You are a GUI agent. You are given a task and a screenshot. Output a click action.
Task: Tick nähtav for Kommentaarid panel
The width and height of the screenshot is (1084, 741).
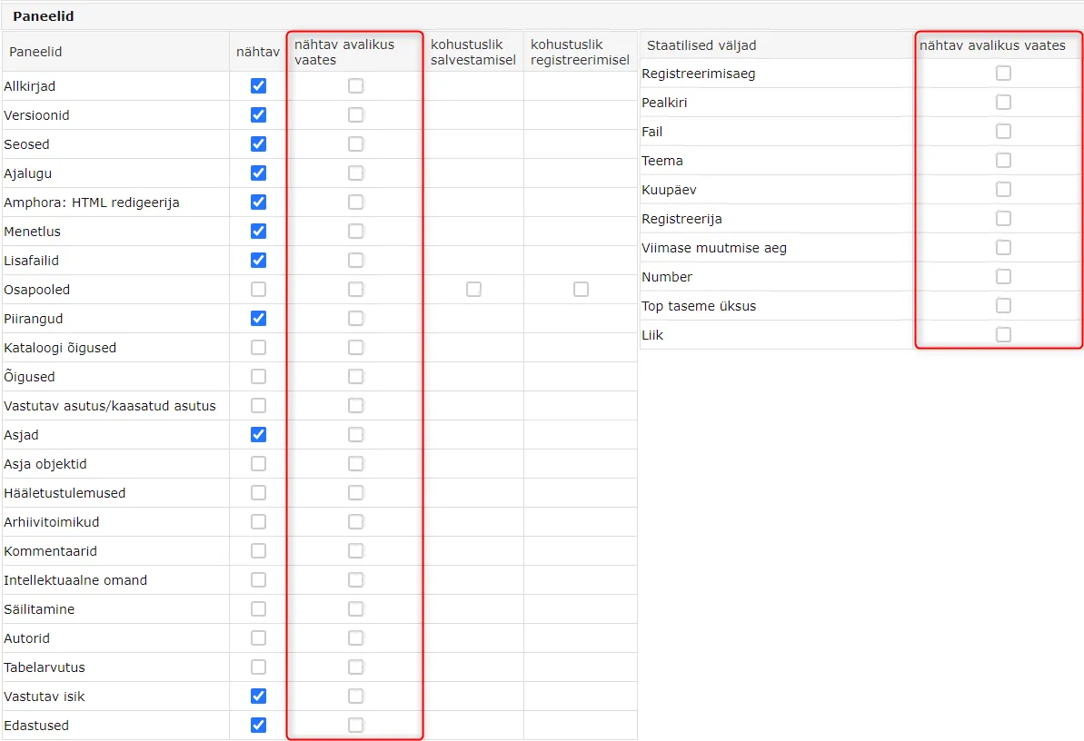tap(259, 550)
